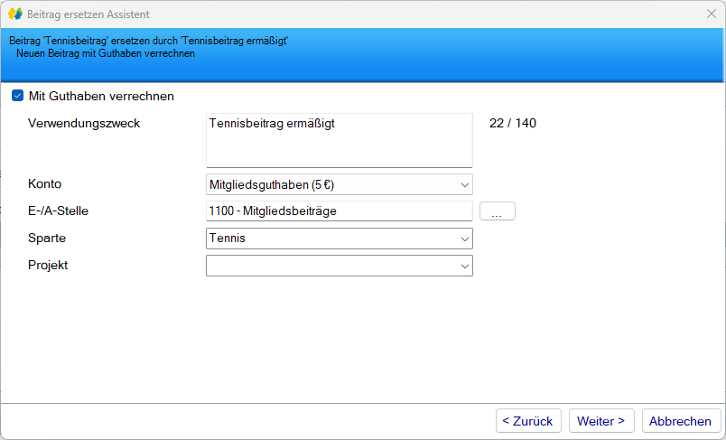Expand the Sparte dropdown showing Tennis
The height and width of the screenshot is (440, 726).
[339, 239]
